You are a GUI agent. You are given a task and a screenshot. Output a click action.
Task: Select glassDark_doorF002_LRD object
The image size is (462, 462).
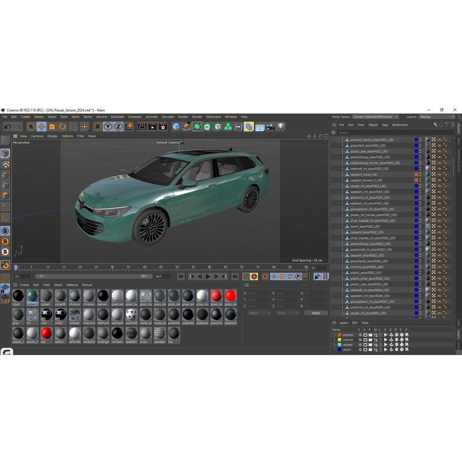[368, 145]
